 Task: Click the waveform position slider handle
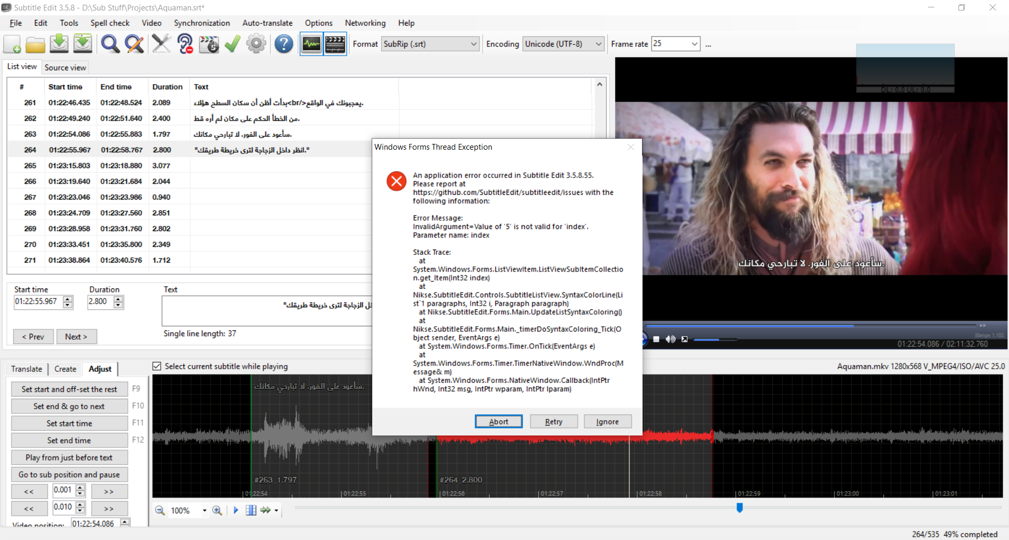740,507
